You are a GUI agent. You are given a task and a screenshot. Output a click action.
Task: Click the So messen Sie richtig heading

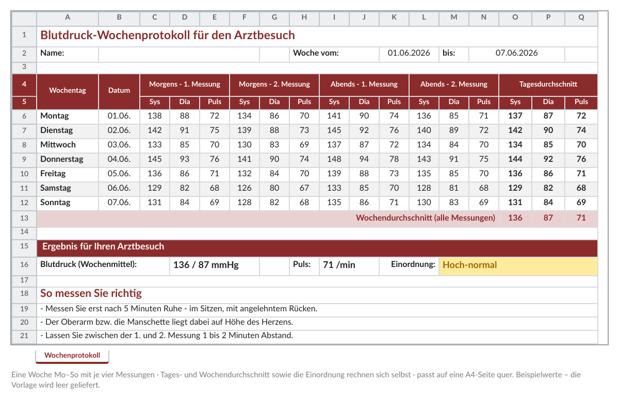click(x=91, y=294)
